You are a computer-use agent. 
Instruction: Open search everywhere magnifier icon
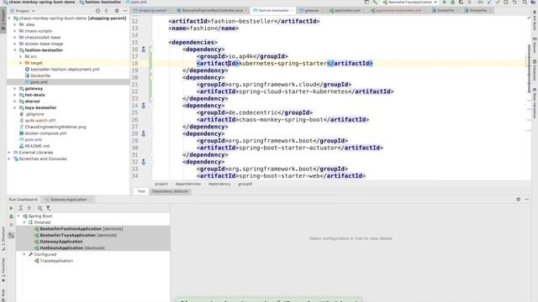tap(525, 2)
